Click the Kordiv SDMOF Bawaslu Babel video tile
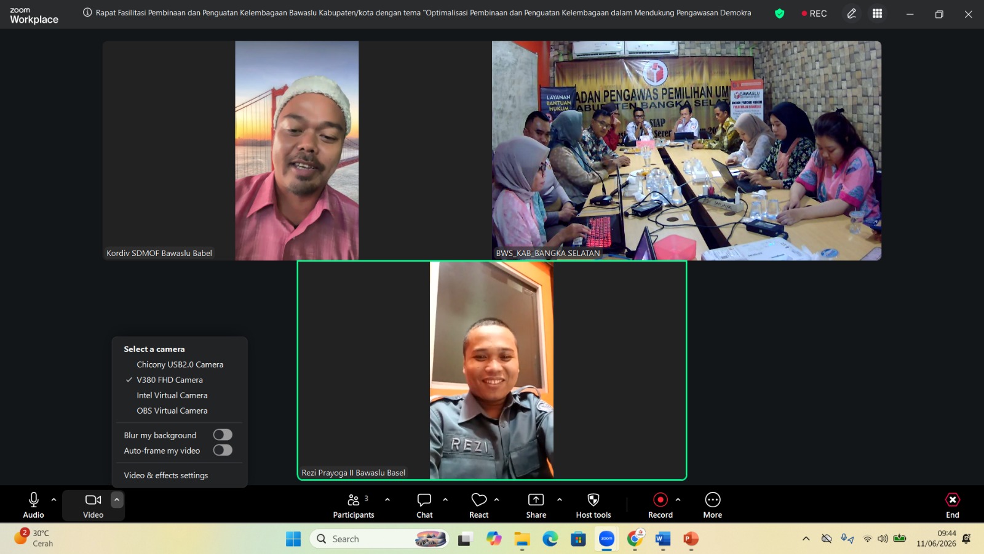Screen dimensions: 984x554 (296, 151)
